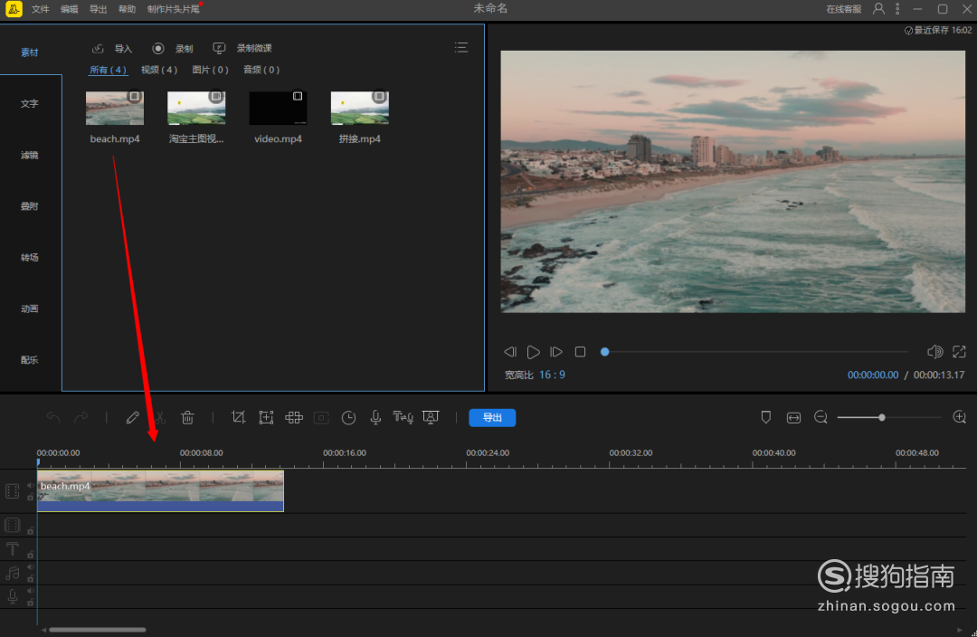Screen dimensions: 977x637
Task: Filter media by 视频 (4) tab
Action: pyautogui.click(x=159, y=70)
